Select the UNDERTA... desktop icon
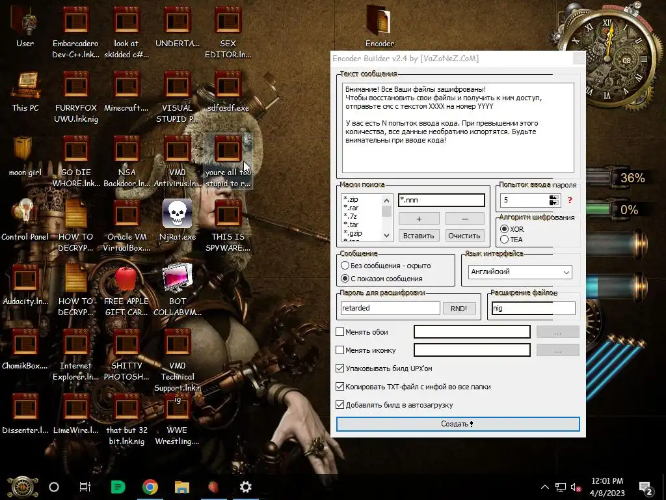This screenshot has height=500, width=666. [177, 20]
